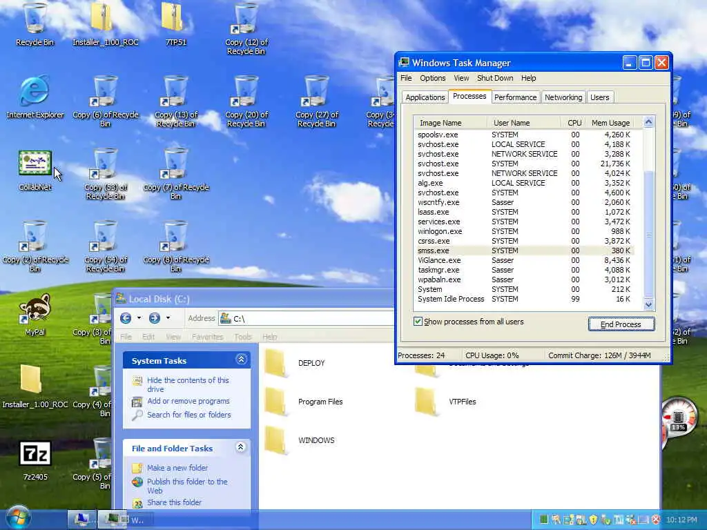Open Task Manager Options menu
This screenshot has width=707, height=530.
tap(432, 78)
